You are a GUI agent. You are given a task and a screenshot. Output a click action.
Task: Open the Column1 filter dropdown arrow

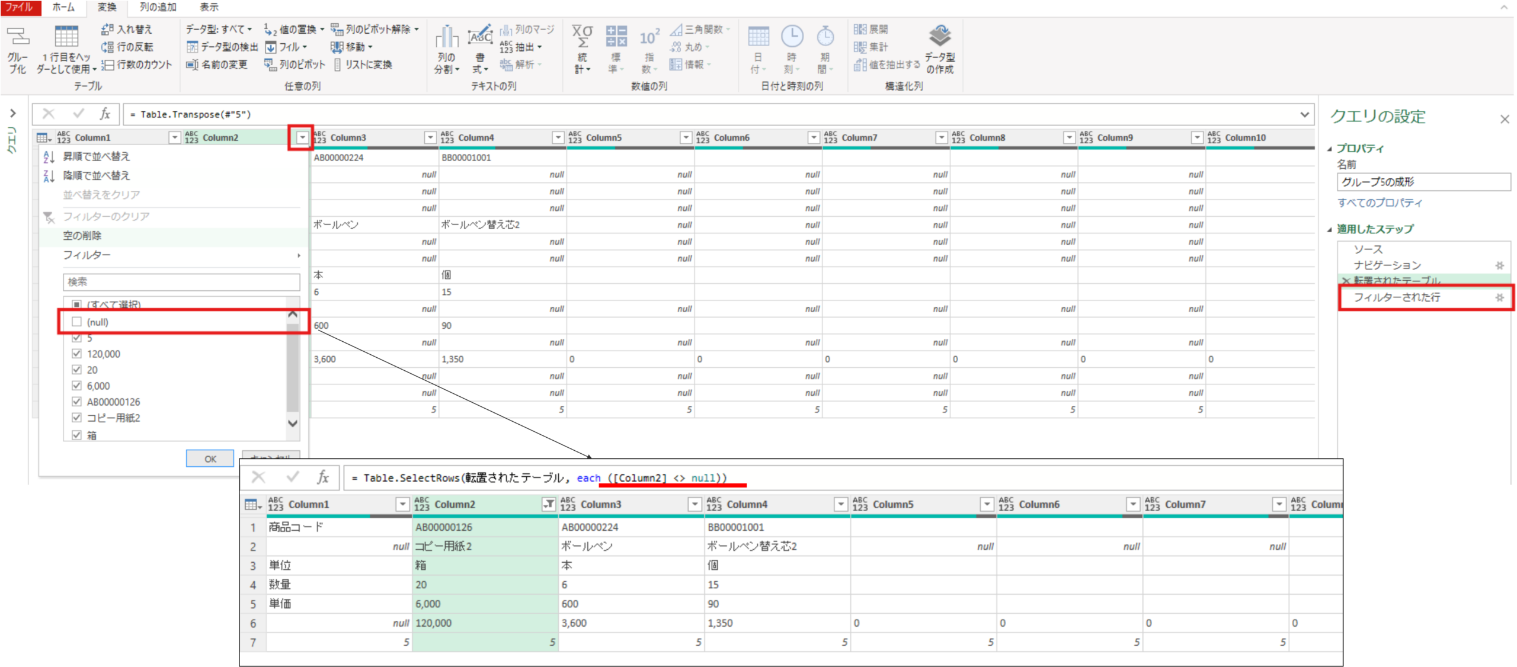pyautogui.click(x=174, y=137)
